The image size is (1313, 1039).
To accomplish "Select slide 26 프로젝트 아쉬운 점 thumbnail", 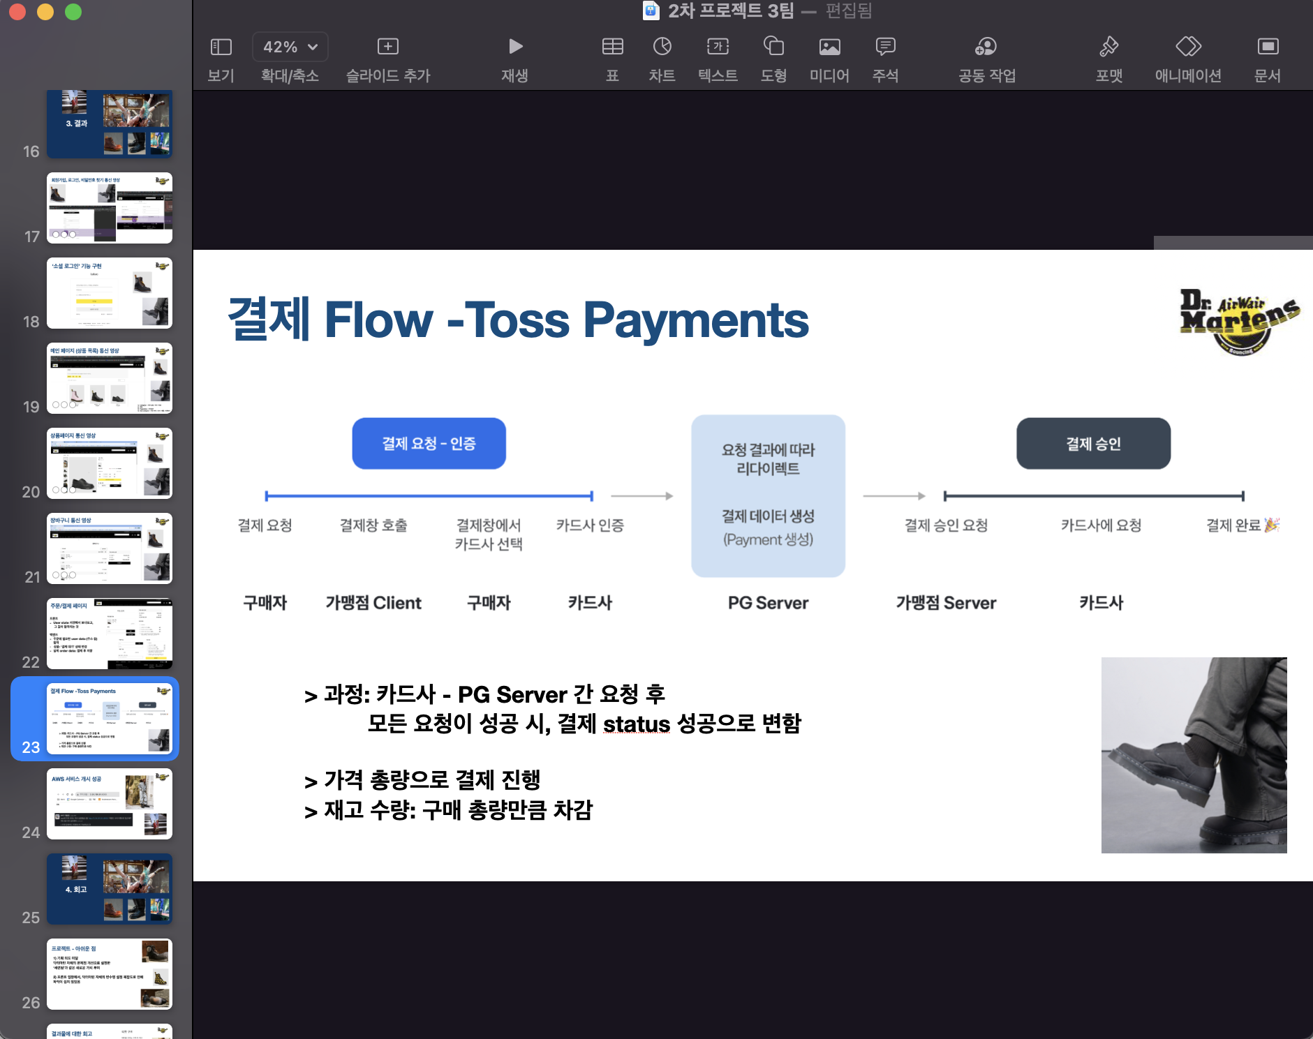I will pos(110,974).
